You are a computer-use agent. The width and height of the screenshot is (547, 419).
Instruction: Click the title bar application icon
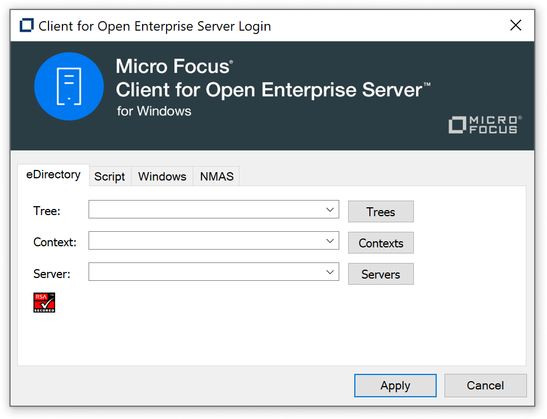[x=27, y=26]
